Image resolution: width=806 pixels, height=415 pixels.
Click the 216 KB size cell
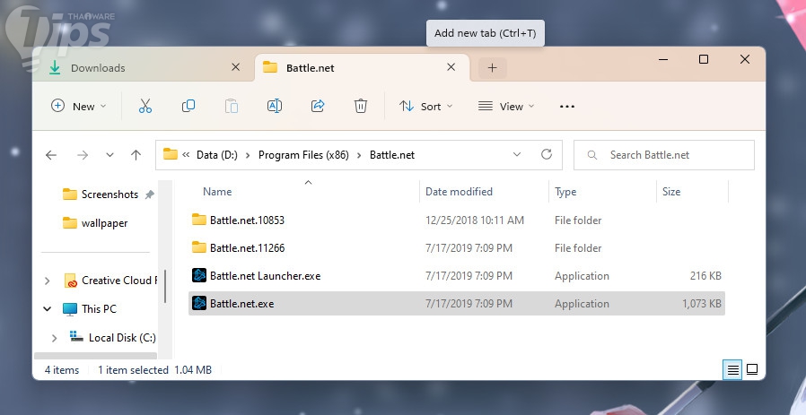705,276
